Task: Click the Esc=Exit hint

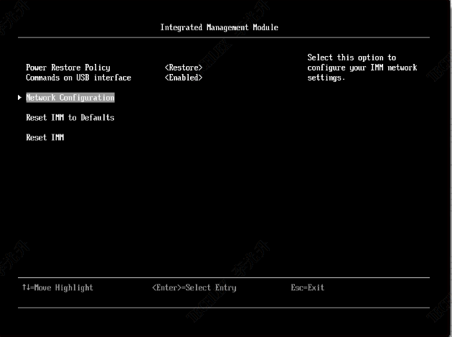Action: pyautogui.click(x=308, y=287)
